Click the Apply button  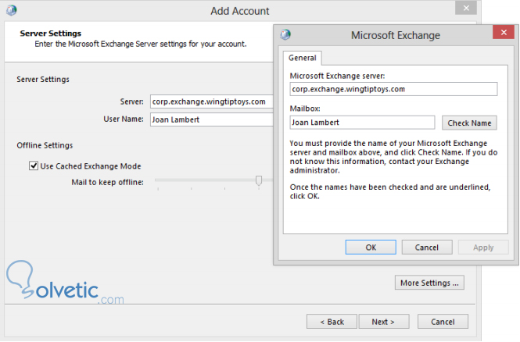483,248
